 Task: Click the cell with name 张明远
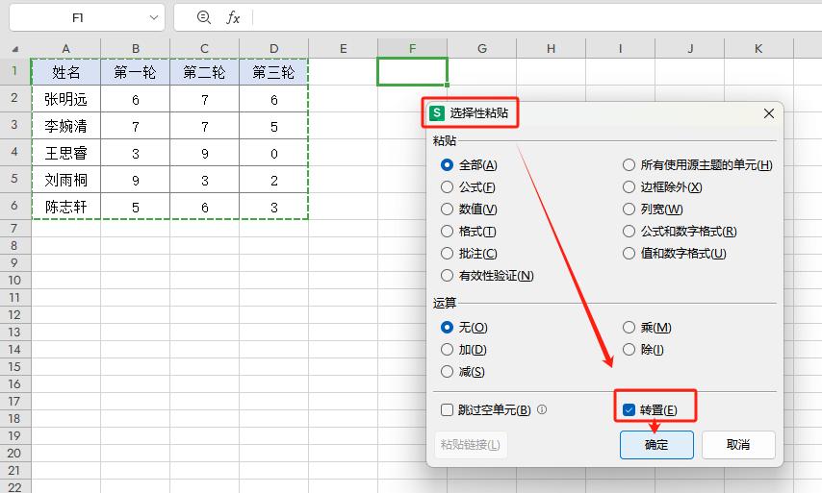(x=66, y=99)
